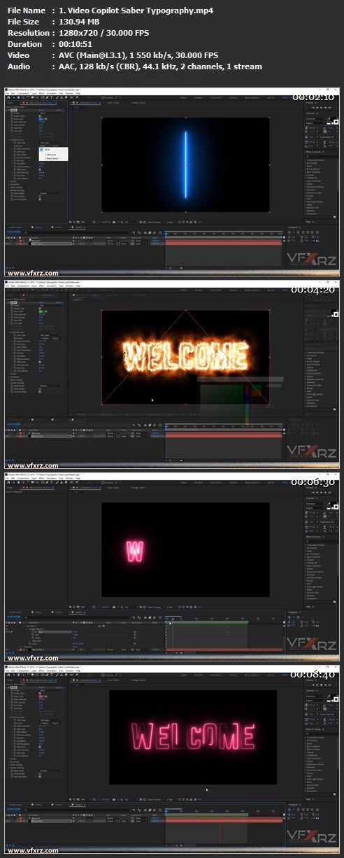The width and height of the screenshot is (344, 858).
Task: Toggle the Enable Glow checkbox in the 00:04:20 frame
Action: [40, 309]
